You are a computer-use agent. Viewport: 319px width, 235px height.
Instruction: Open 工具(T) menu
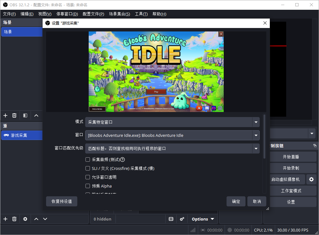(x=141, y=14)
